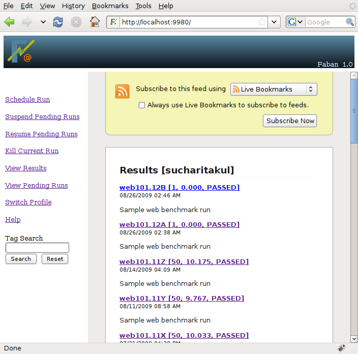Open the Edit menu

(x=27, y=6)
